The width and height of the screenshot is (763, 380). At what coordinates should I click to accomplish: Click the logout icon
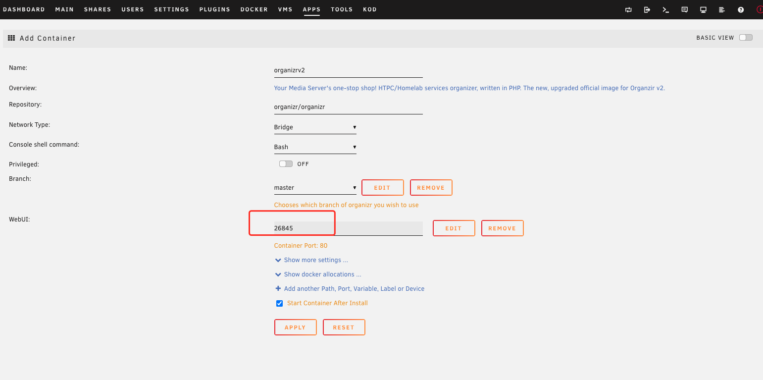click(x=647, y=9)
